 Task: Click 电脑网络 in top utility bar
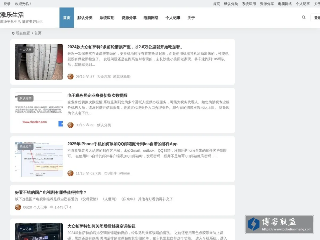285,4
